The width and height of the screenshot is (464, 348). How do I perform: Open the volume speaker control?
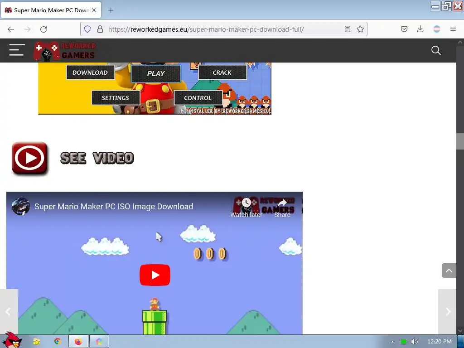click(414, 342)
